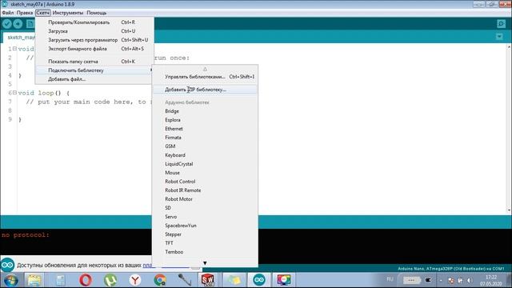This screenshot has width=512, height=288.
Task: Click the down arrow at submenu bottom
Action: click(x=205, y=263)
